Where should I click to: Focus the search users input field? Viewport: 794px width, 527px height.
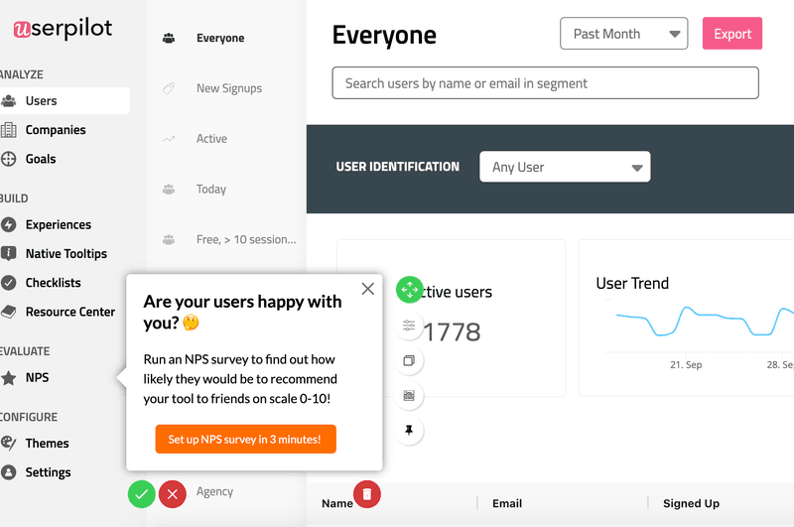pos(545,83)
